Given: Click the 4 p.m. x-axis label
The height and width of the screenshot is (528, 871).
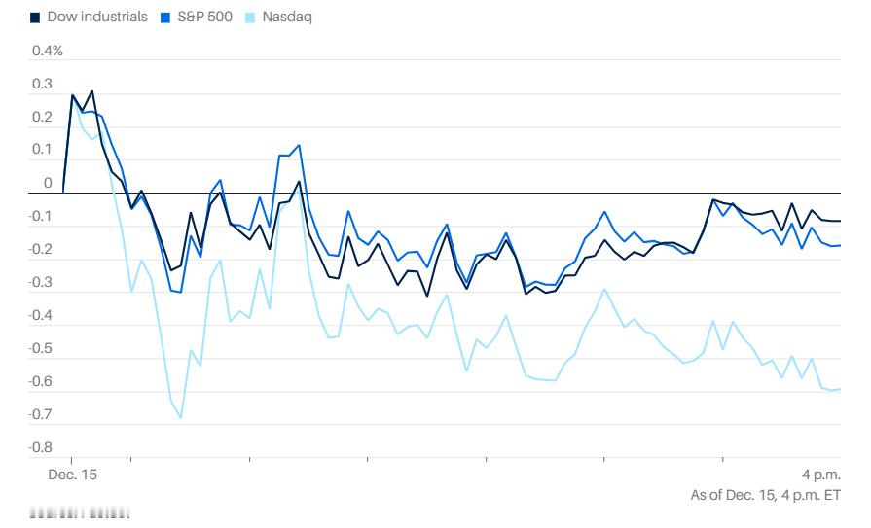Looking at the screenshot, I should (x=821, y=475).
